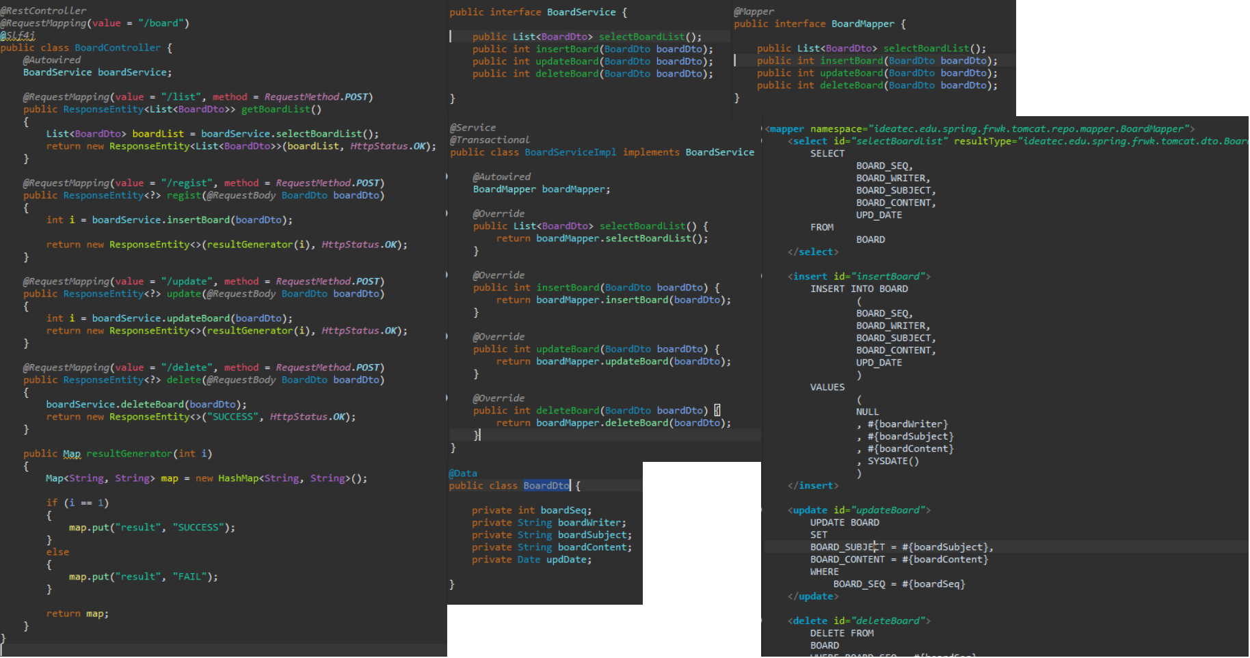Click the "/list" mapping string
Screen dimensions: 1250x658
181,97
